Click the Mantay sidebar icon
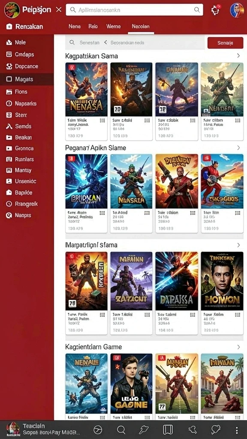247x439 pixels. coord(9,170)
